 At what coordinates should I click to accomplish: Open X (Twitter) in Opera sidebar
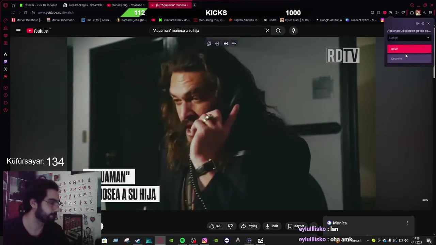pyautogui.click(x=5, y=69)
